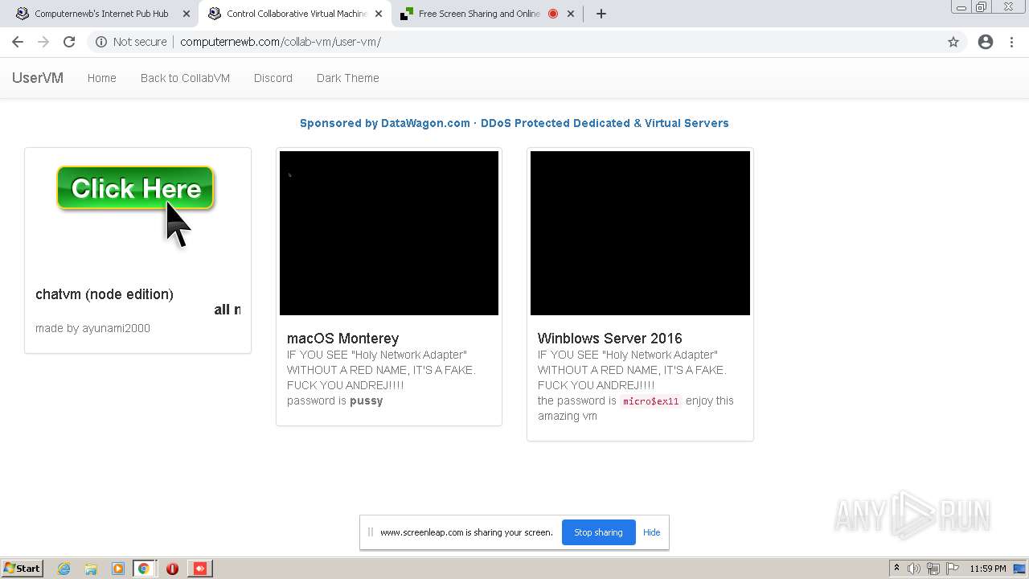Image resolution: width=1029 pixels, height=579 pixels.
Task: Minimize the Chrome window
Action: point(961,6)
